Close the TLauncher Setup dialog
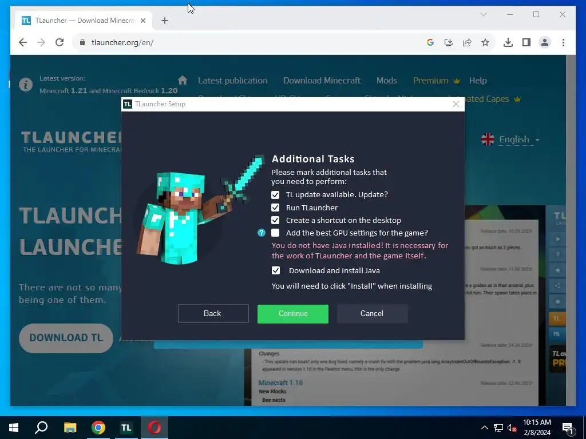The height and width of the screenshot is (439, 586). point(456,104)
